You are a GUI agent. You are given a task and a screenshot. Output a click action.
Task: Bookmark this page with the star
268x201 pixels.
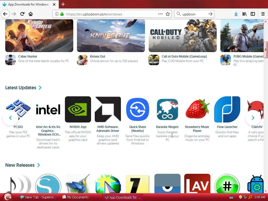coord(168,14)
